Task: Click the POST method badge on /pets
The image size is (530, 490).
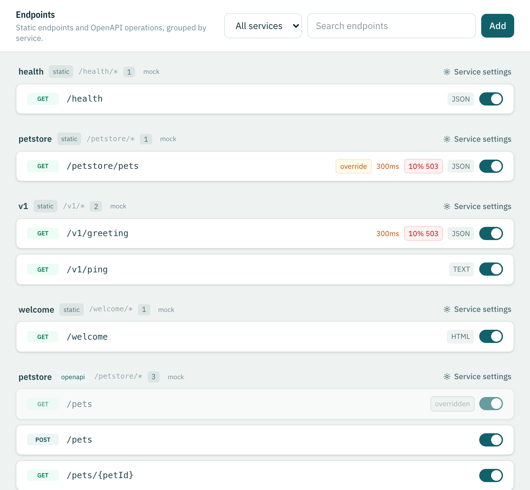Action: click(43, 440)
